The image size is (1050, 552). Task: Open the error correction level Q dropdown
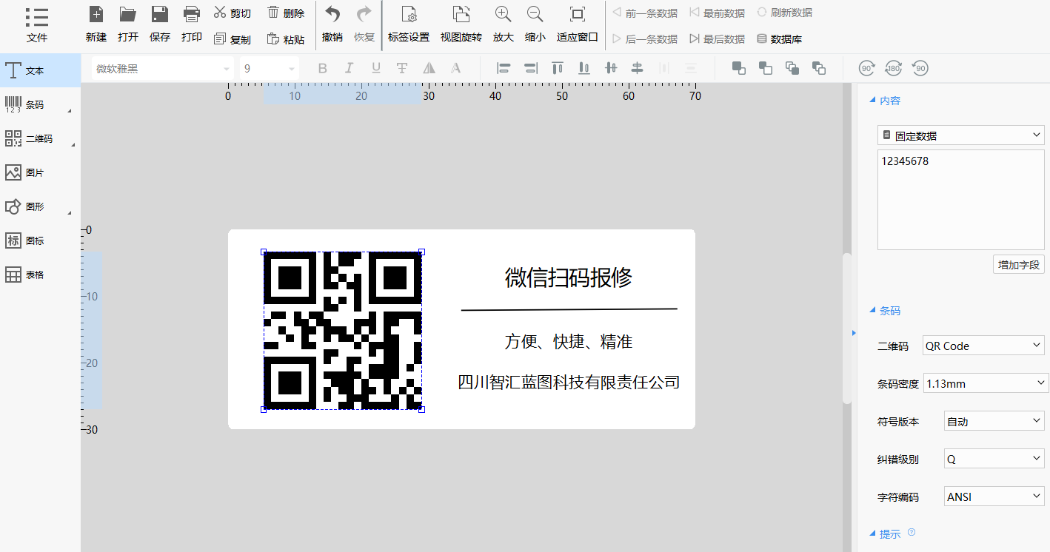click(994, 459)
